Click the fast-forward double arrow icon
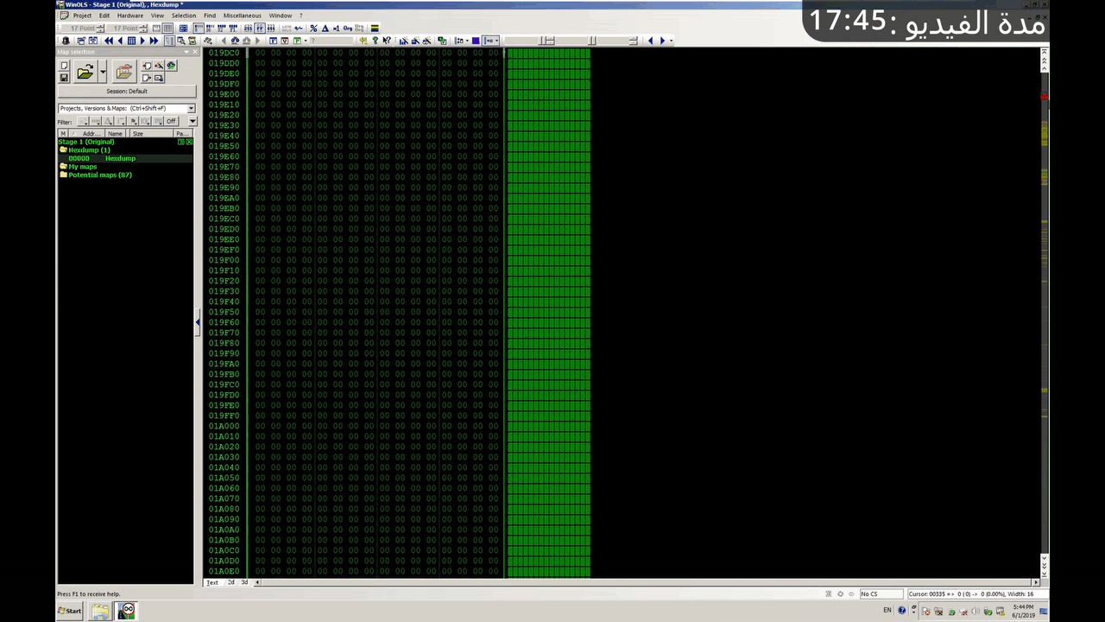The width and height of the screenshot is (1105, 622). tap(154, 41)
